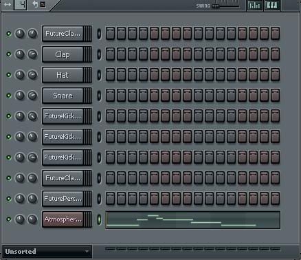Mute the Clap channel with green LED

tap(9, 54)
